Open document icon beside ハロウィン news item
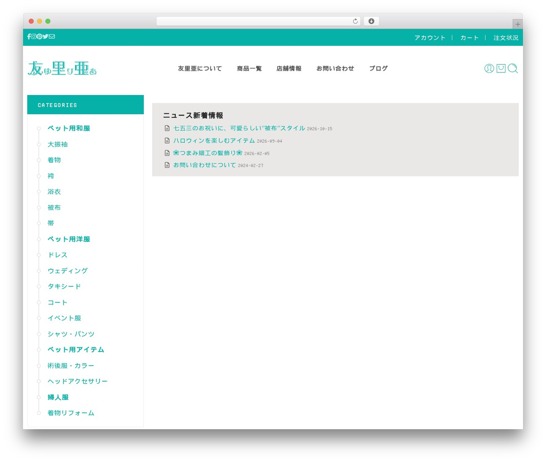 coord(167,141)
